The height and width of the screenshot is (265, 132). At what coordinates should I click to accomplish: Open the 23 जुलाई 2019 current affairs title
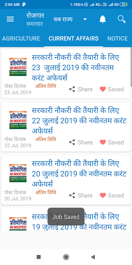point(76,68)
